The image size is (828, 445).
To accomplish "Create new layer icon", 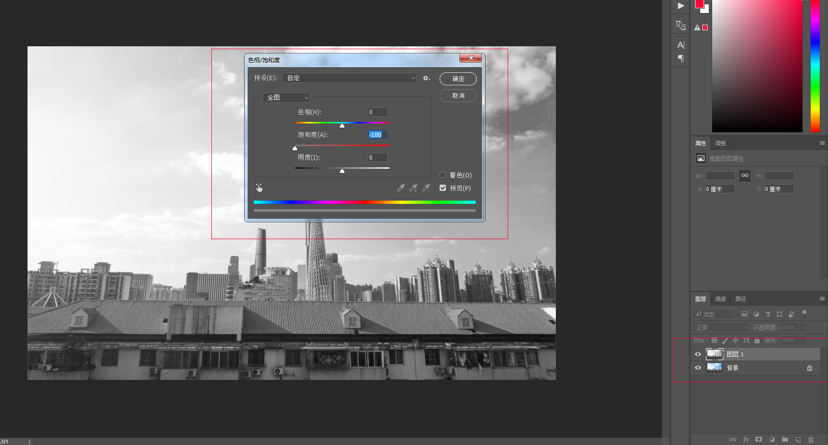I will tap(798, 439).
